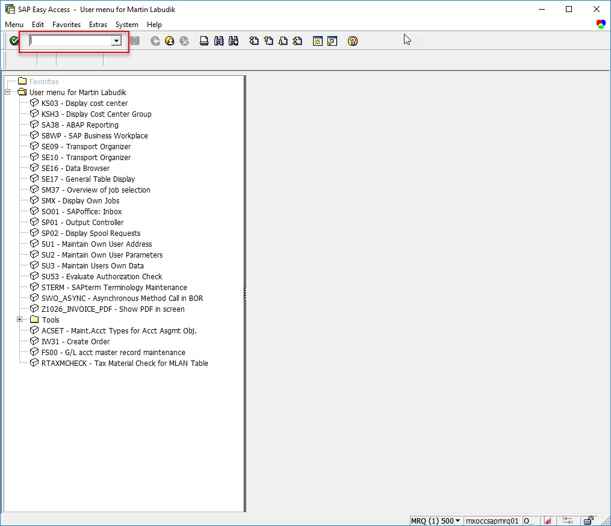Select SWO_ASYNC - Asynchronous Method Call in BOR

(x=122, y=299)
